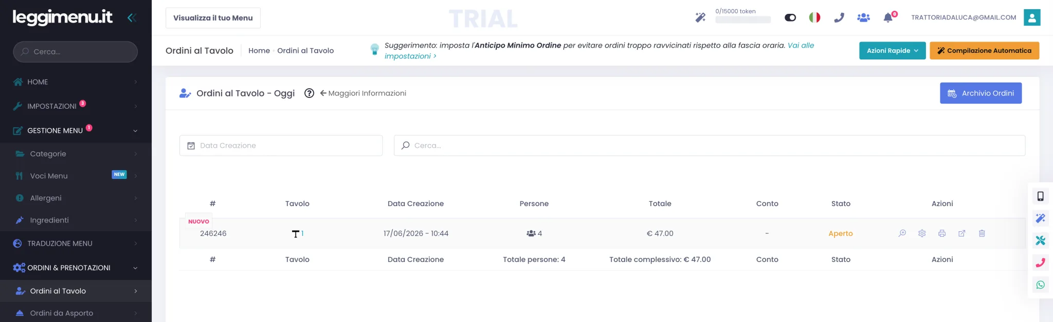Click the magic wand icon near token counter
Screen dimensions: 1053x322
coord(700,17)
